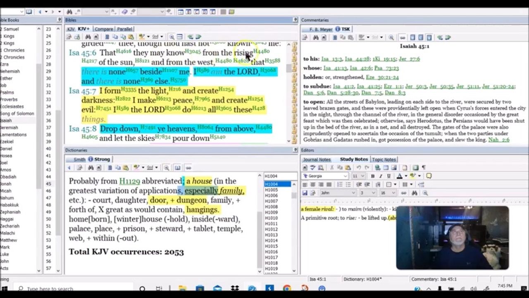Click the center align icon in the editor
The height and width of the screenshot is (298, 529).
click(313, 185)
